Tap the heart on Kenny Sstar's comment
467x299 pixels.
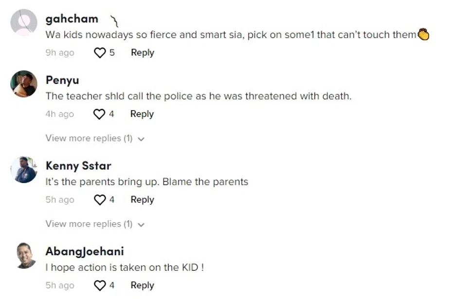[x=100, y=200]
